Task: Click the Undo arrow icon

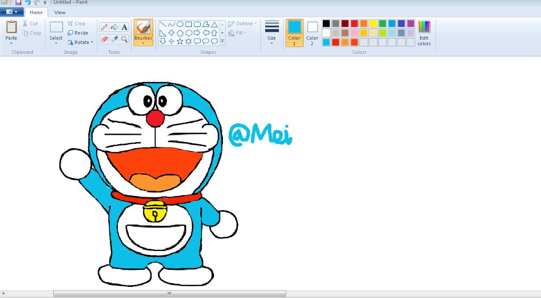Action: [28, 3]
